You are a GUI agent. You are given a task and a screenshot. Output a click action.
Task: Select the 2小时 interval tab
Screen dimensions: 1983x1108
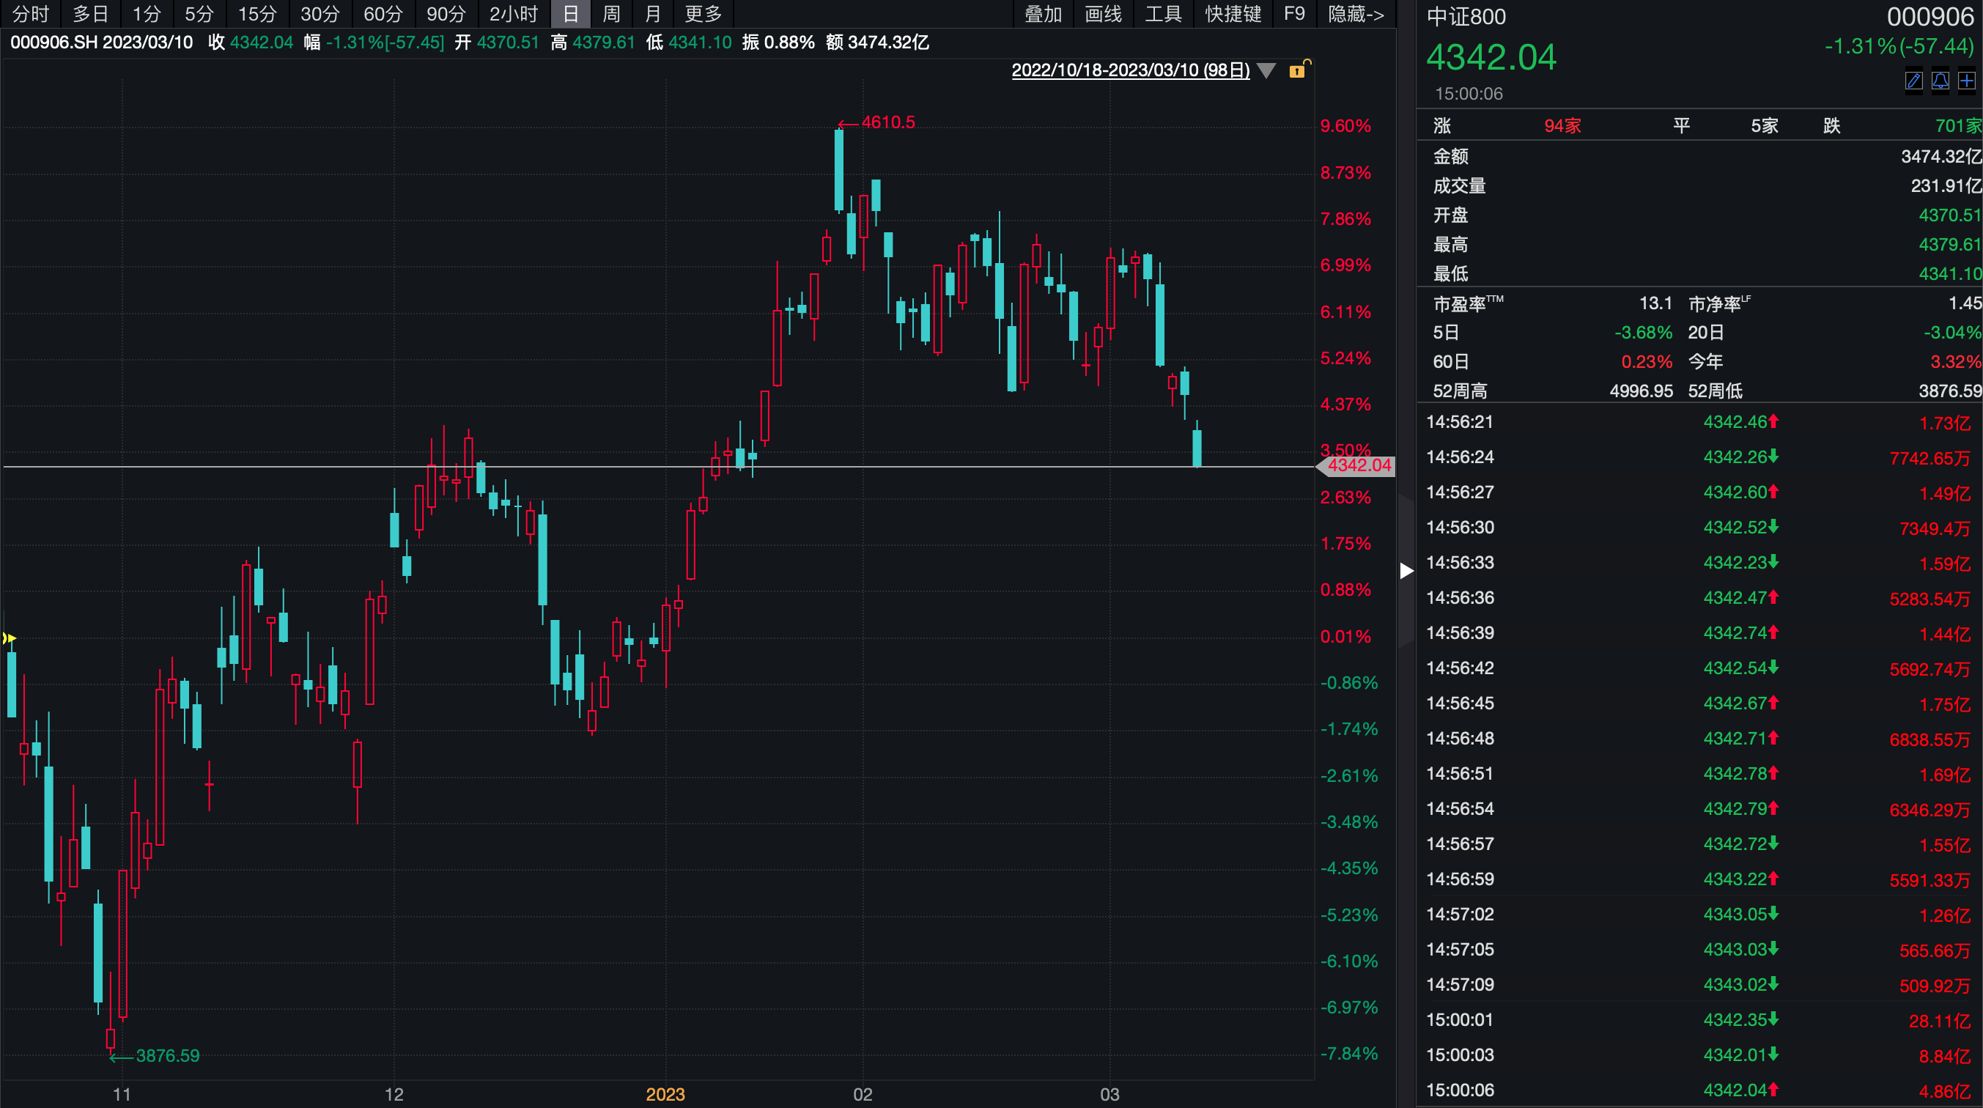[x=514, y=14]
